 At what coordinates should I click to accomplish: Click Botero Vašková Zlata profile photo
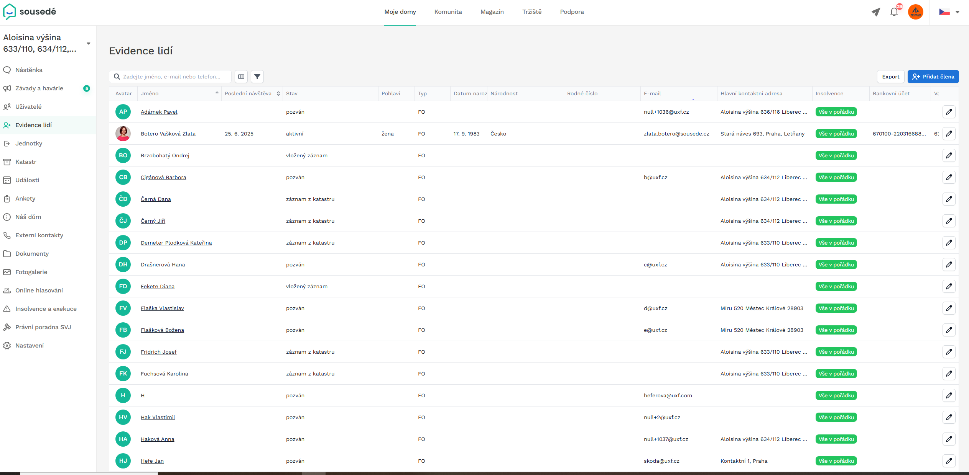coord(123,134)
